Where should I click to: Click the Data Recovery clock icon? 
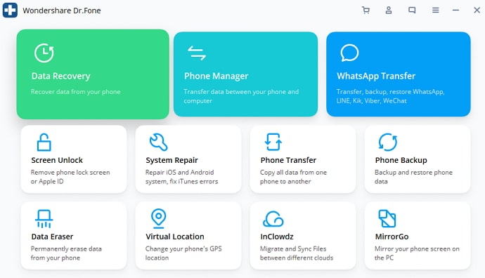click(44, 53)
